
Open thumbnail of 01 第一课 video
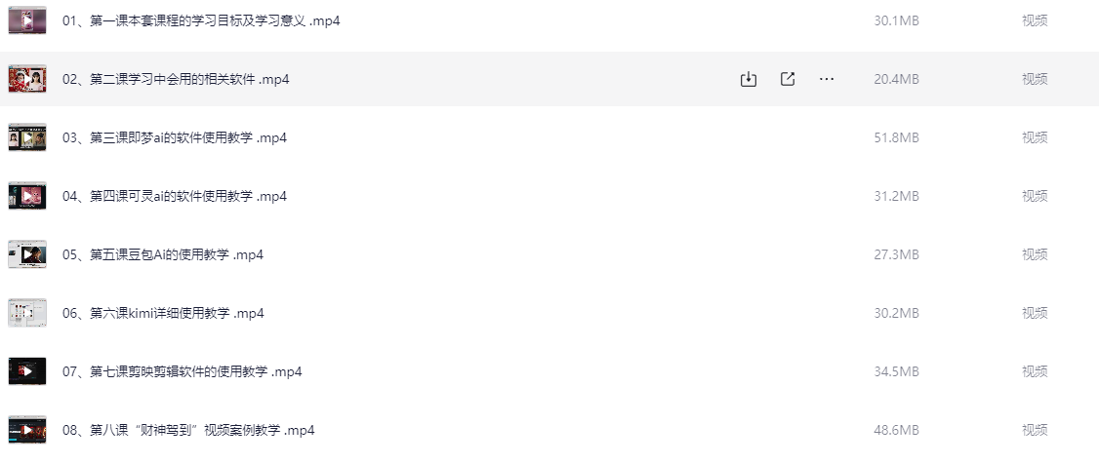[x=27, y=21]
